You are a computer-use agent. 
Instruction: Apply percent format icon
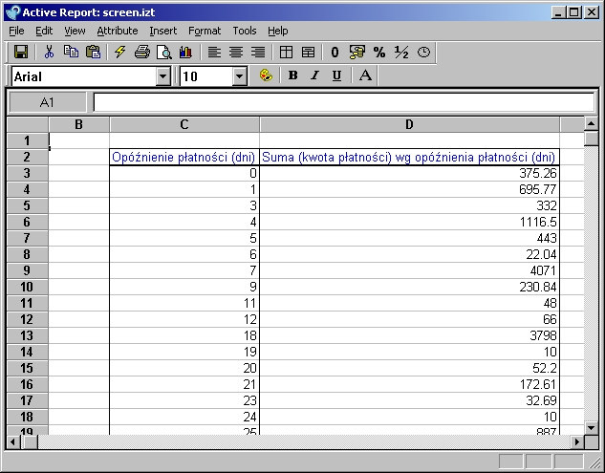click(379, 52)
